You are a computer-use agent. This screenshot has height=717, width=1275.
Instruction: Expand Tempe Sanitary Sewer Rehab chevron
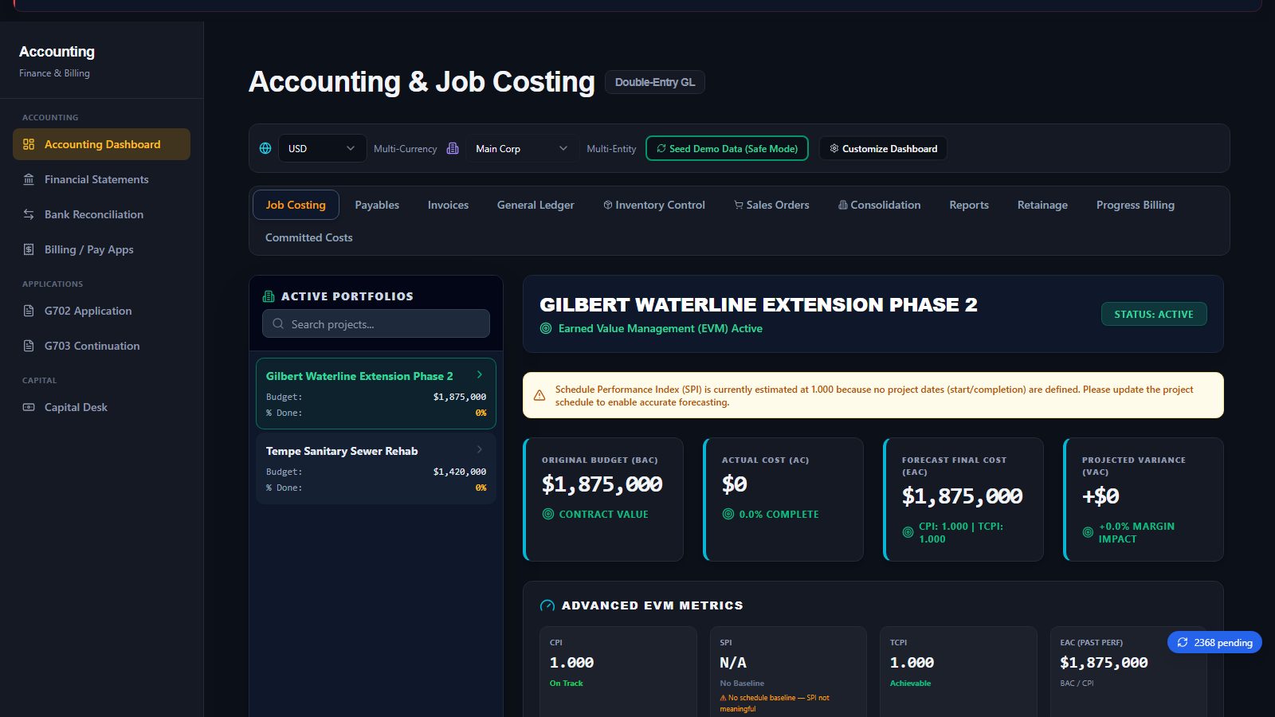point(479,449)
